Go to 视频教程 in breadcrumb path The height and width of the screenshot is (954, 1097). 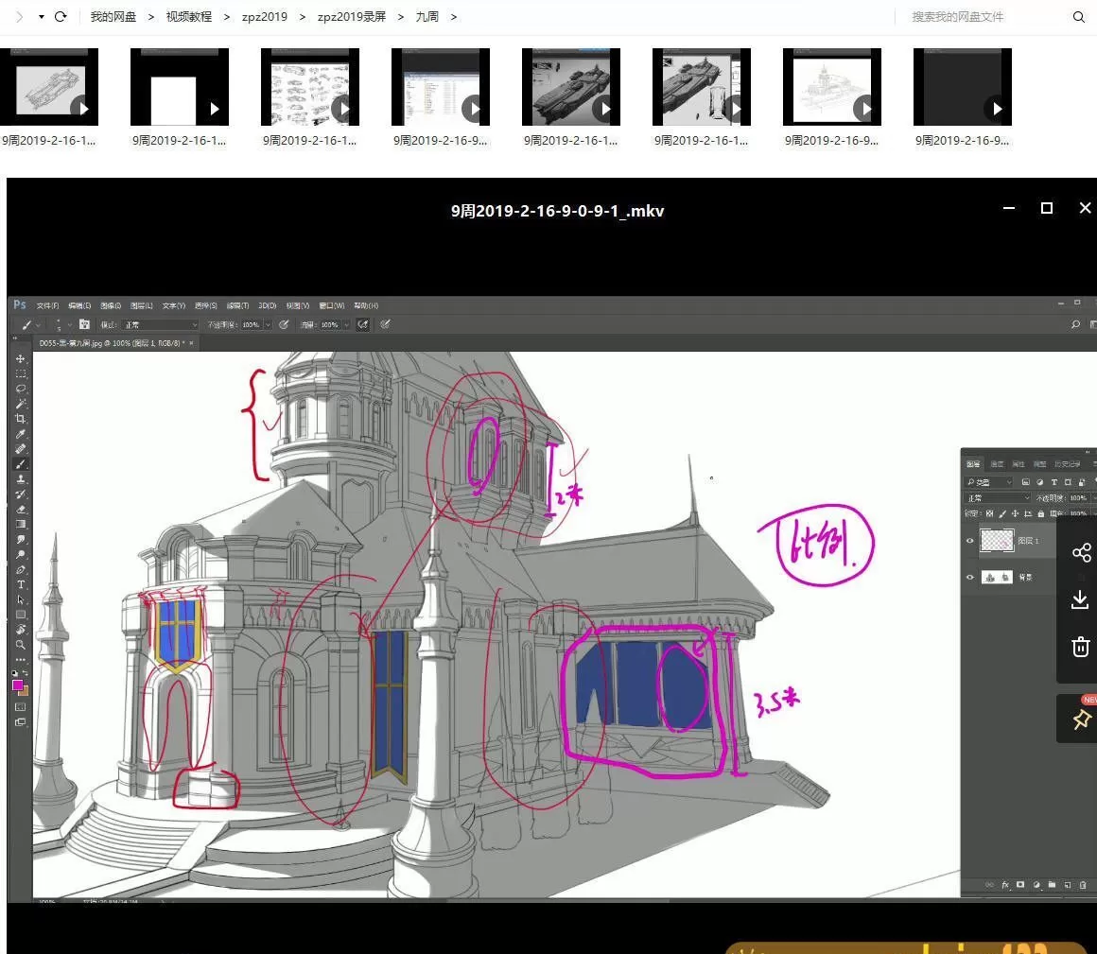(x=189, y=17)
